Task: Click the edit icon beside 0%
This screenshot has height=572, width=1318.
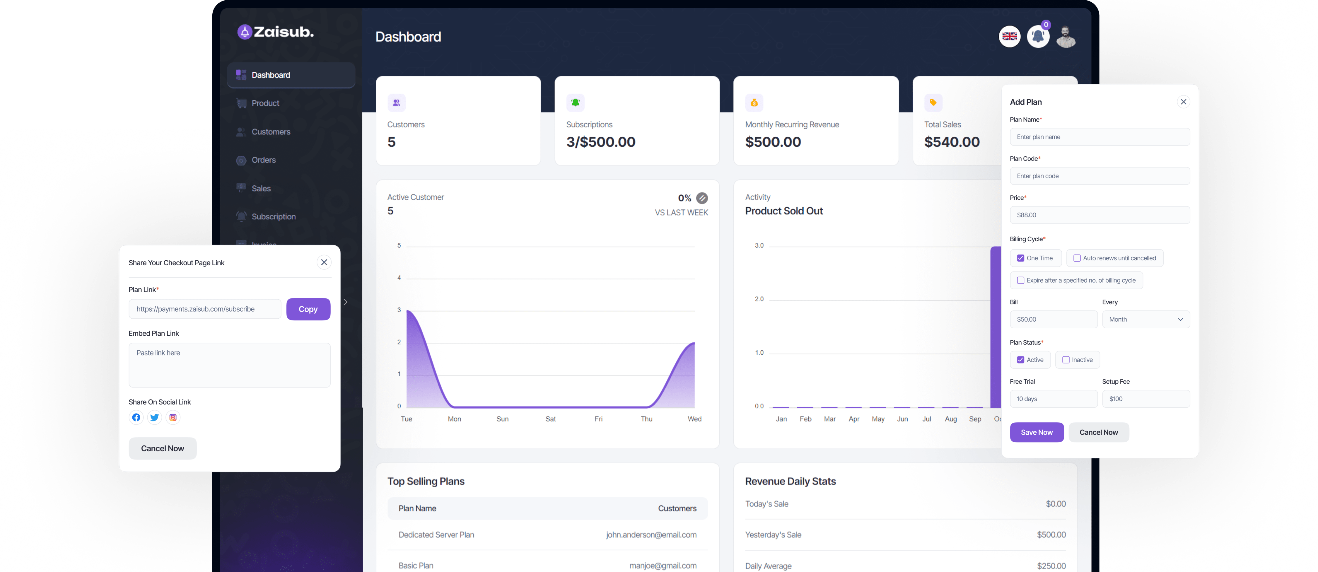Action: [702, 198]
